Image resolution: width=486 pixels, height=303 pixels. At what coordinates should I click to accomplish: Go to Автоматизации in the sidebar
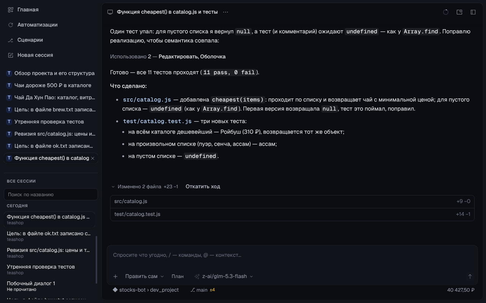click(x=51, y=25)
